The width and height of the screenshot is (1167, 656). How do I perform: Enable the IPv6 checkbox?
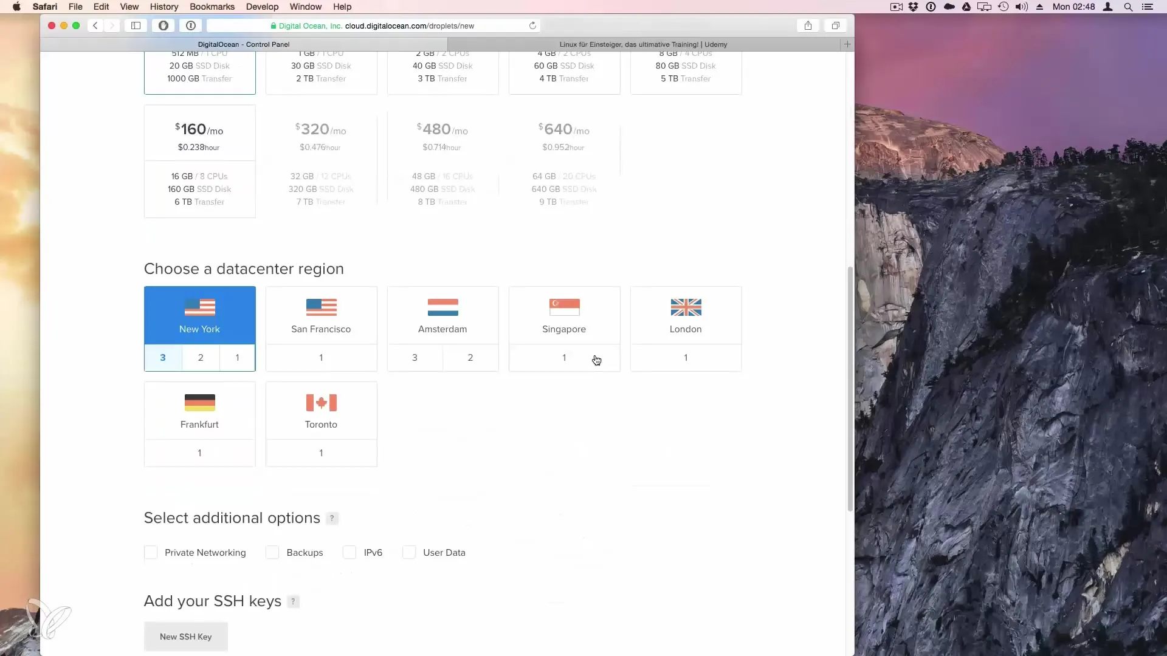[x=349, y=552]
